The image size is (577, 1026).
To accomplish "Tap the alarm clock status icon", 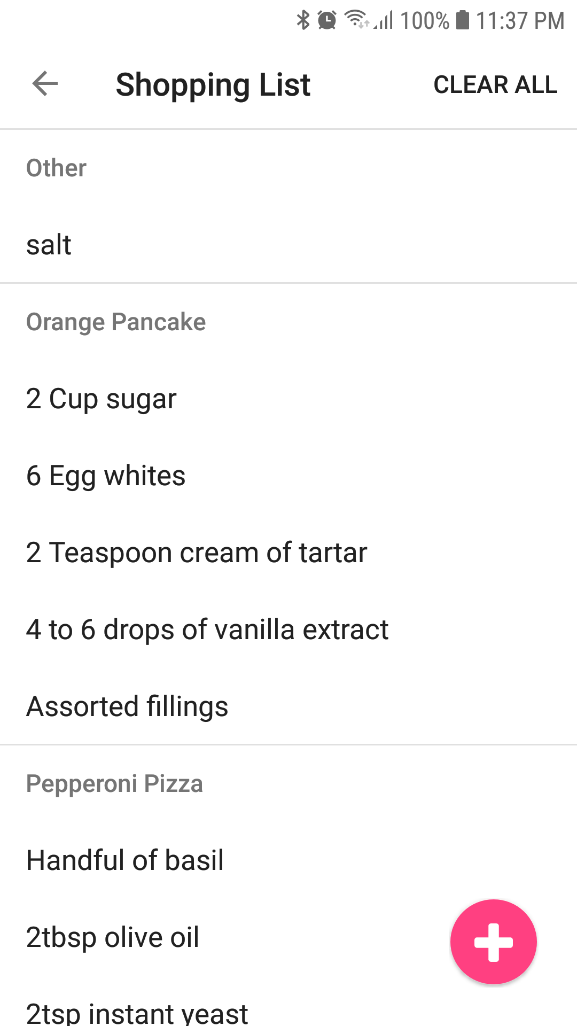I will (x=327, y=20).
